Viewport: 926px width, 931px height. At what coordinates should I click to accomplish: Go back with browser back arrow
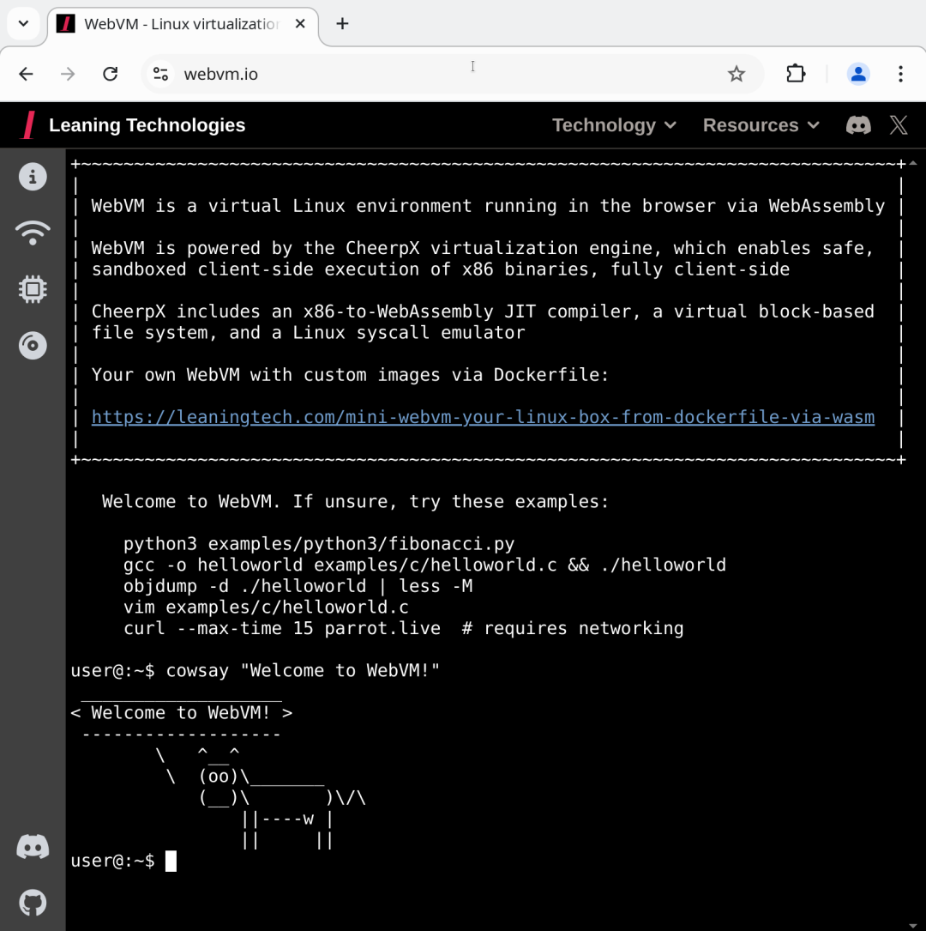pyautogui.click(x=26, y=74)
